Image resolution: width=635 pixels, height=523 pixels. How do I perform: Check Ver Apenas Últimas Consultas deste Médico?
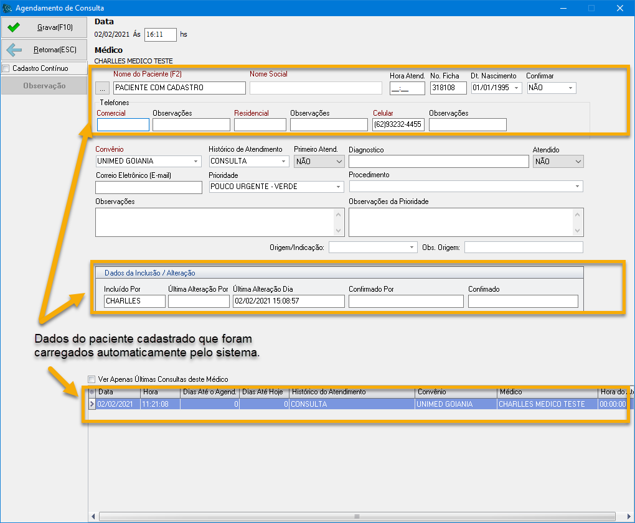tap(92, 379)
